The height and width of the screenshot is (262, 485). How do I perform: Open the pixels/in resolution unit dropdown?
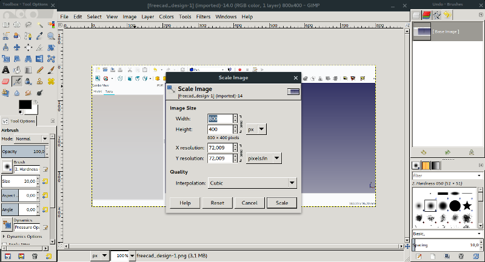click(264, 159)
